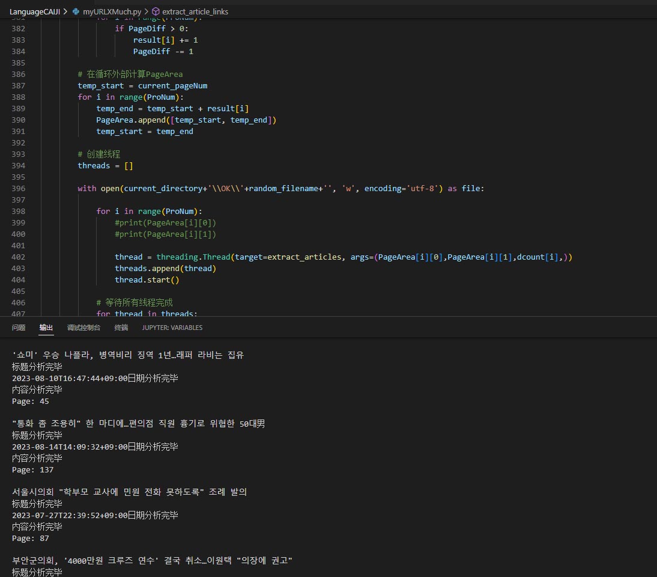Screen dimensions: 657x577
Task: Switch to the 问题 panel tab
Action: click(x=19, y=328)
